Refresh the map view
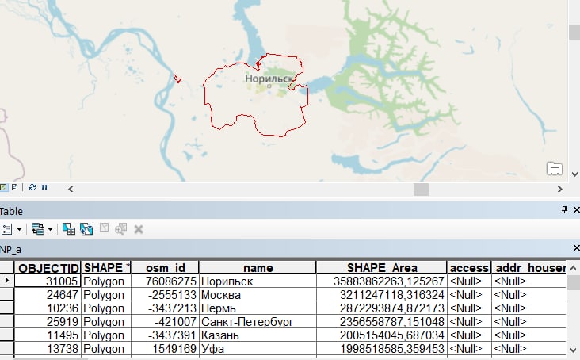 32,187
